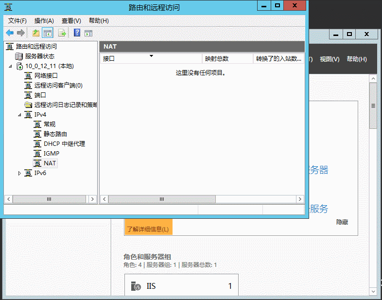Image resolution: width=382 pixels, height=300 pixels.
Task: Click the IPv4 node icon
Action: [28, 115]
